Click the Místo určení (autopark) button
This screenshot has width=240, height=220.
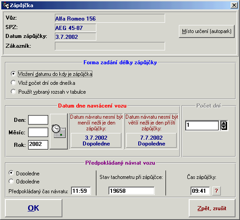click(207, 31)
